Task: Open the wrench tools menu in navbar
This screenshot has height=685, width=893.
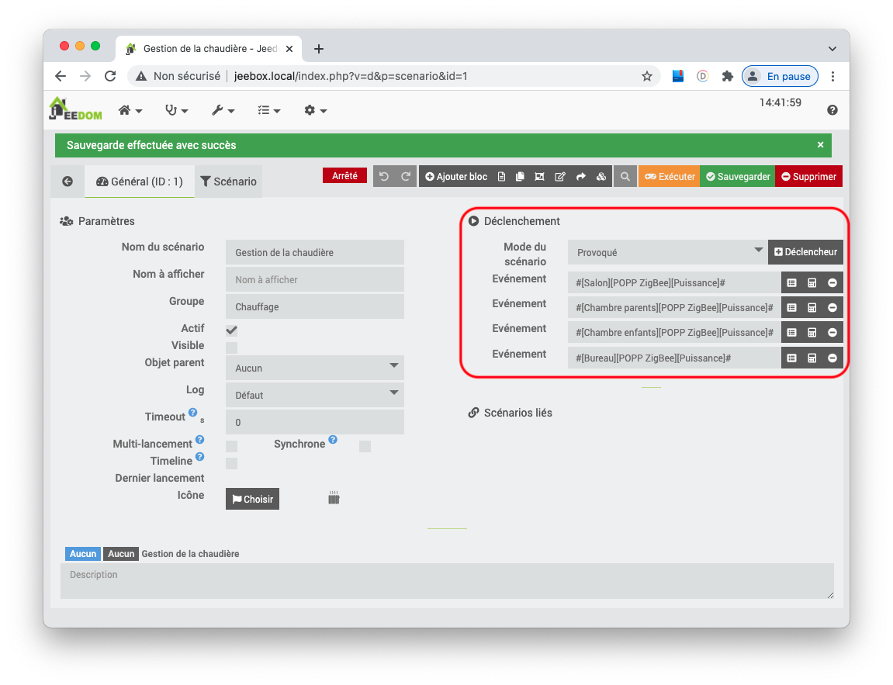Action: pos(223,111)
